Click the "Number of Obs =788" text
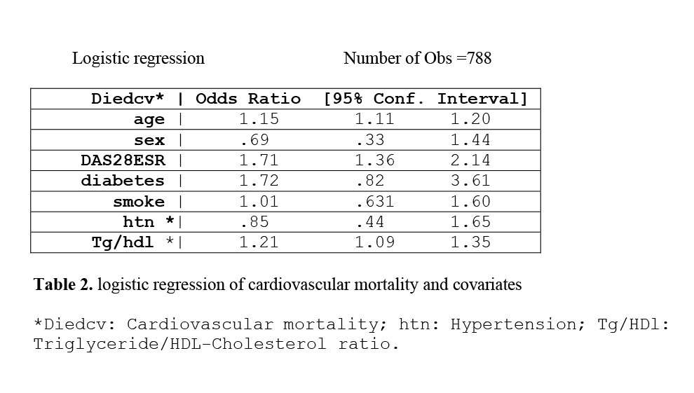Screen dimensions: 694x393 click(417, 58)
